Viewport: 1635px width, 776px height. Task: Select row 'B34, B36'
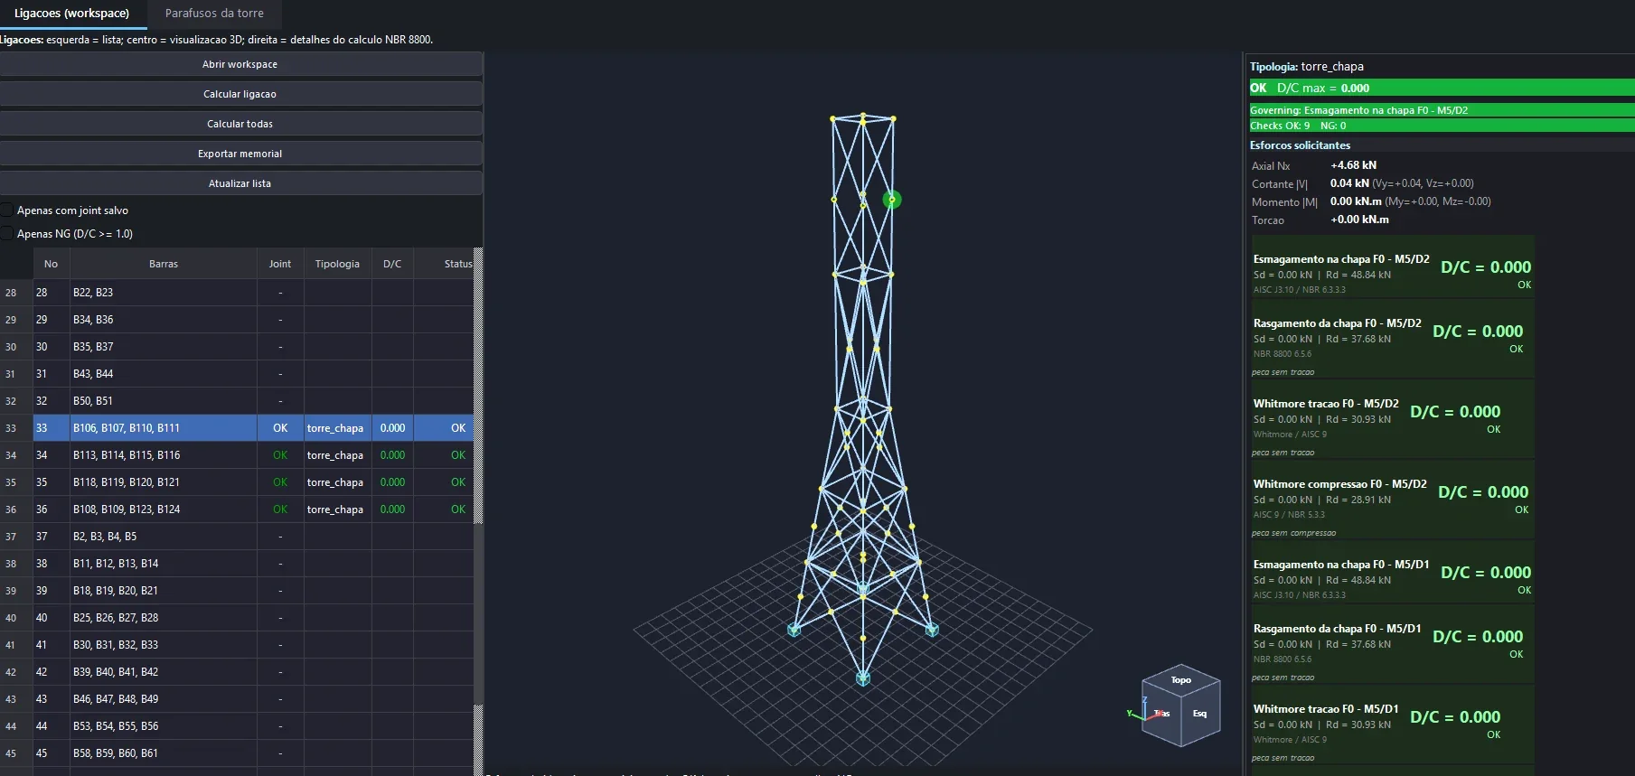point(253,320)
